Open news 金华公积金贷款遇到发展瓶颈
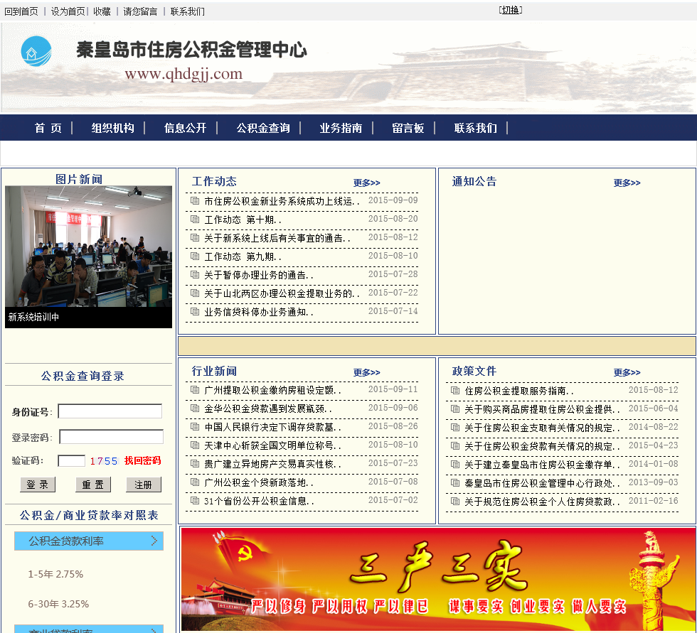The image size is (697, 633). click(267, 409)
